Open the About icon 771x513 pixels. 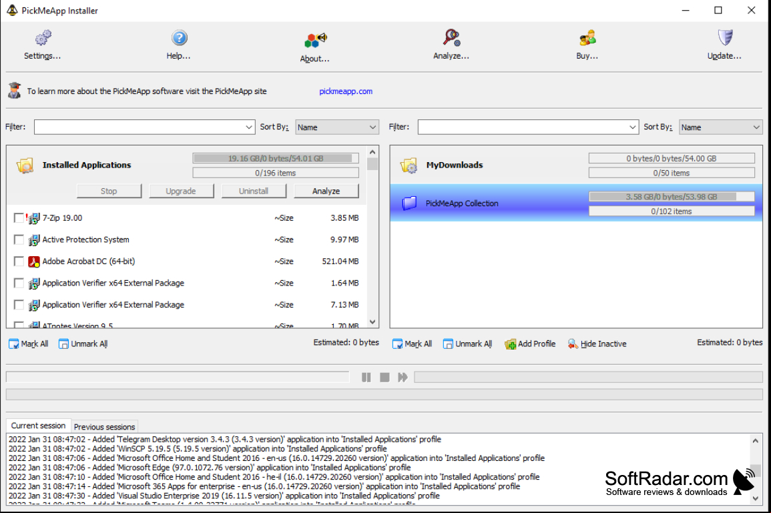click(315, 40)
